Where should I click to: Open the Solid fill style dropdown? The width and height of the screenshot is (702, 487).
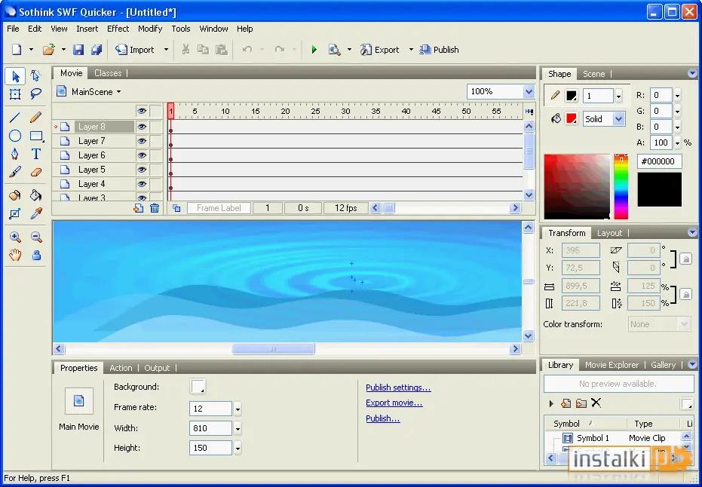pyautogui.click(x=619, y=119)
